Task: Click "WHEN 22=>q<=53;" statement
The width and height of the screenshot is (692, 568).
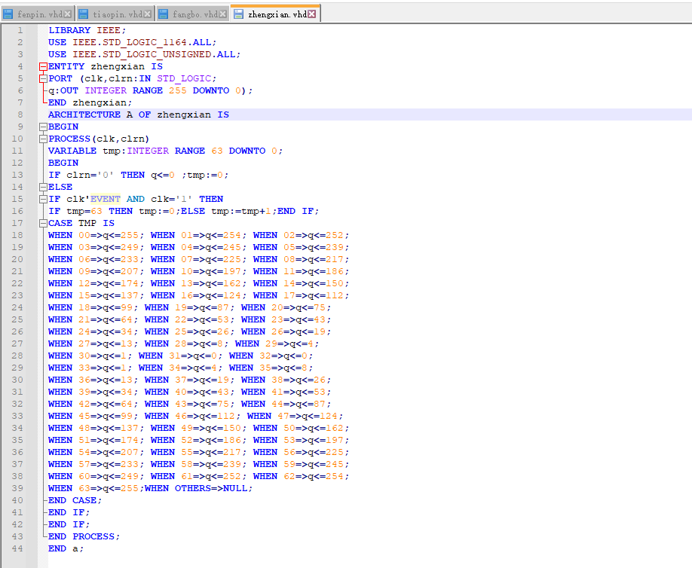Action: (190, 319)
